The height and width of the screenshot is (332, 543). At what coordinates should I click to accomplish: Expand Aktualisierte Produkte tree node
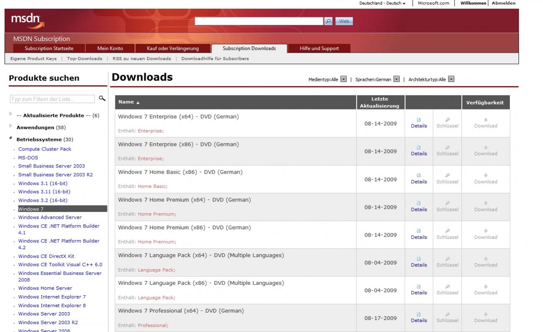pos(11,114)
